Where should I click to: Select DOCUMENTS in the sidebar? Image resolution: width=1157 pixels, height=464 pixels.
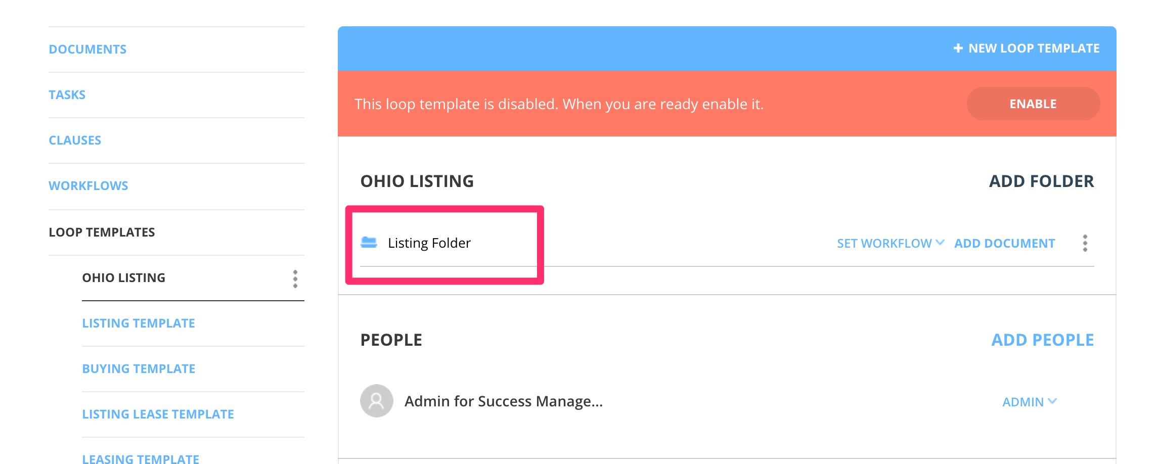87,49
